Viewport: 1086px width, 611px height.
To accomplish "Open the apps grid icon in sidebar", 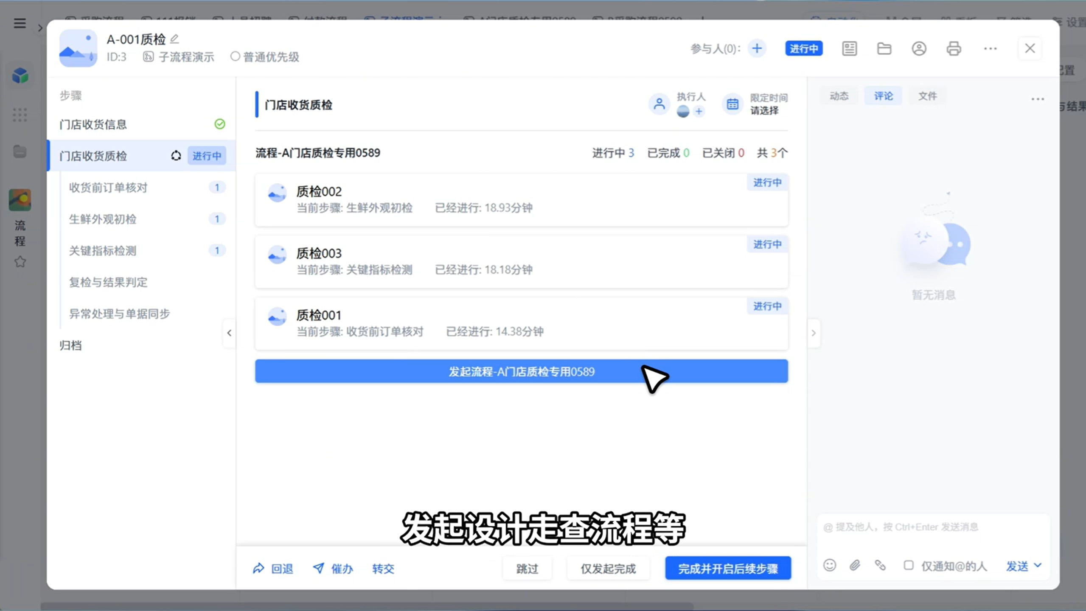I will [x=20, y=115].
